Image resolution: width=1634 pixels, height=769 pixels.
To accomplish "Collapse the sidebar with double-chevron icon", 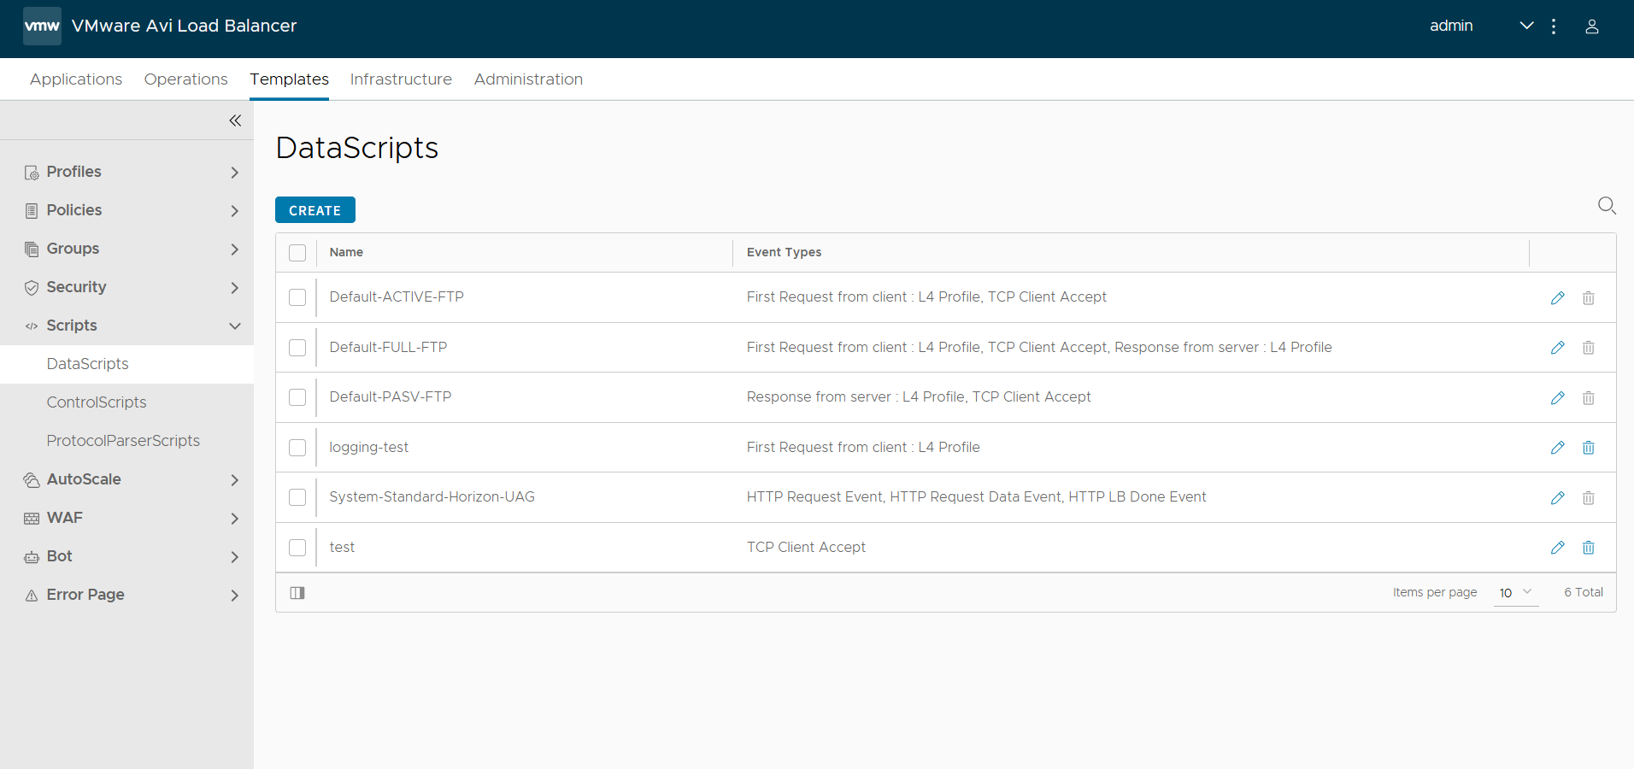I will click(235, 120).
